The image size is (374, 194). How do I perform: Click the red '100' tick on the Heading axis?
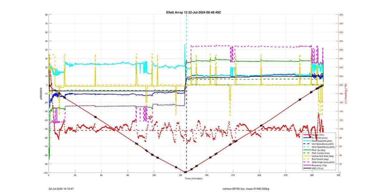pyautogui.click(x=341, y=129)
